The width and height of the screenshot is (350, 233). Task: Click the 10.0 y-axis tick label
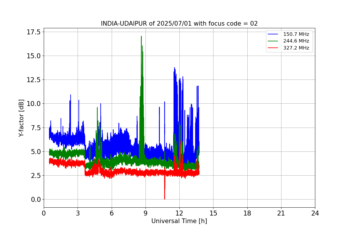coord(34,104)
